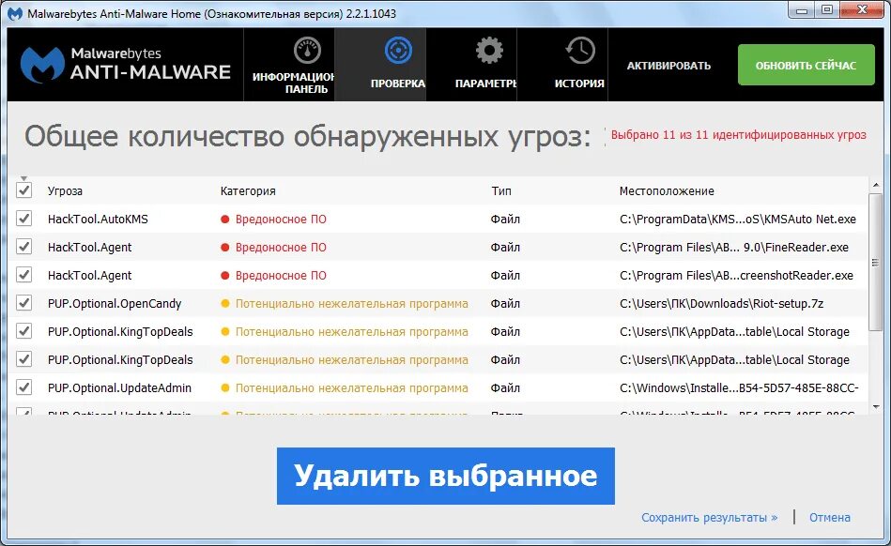
Task: Uncheck the HackTool.Agent FineReader.exe checkbox
Action: (23, 247)
